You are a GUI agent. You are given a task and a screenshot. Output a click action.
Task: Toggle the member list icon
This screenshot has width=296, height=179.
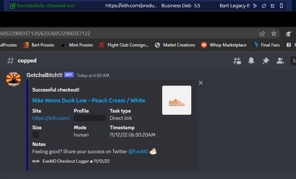click(x=280, y=61)
